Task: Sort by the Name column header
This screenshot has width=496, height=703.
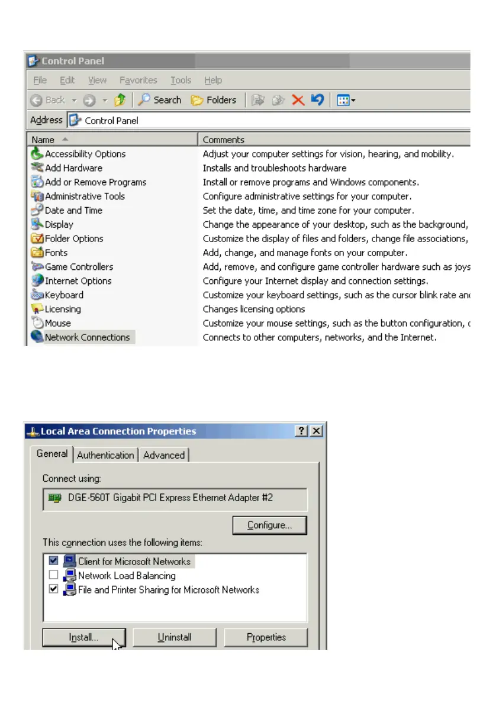Action: [112, 140]
